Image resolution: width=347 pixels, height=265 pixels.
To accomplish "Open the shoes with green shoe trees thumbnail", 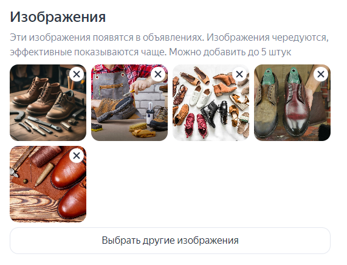I will coord(292,103).
